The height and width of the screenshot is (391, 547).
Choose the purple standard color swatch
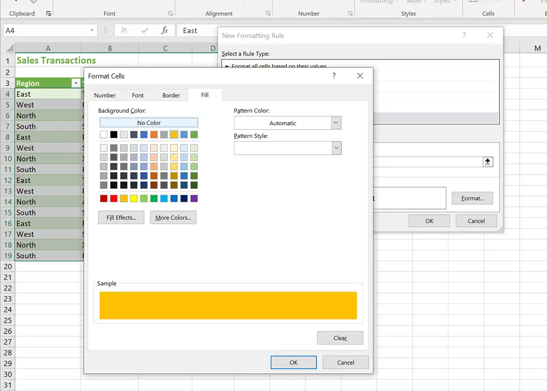[x=194, y=198]
